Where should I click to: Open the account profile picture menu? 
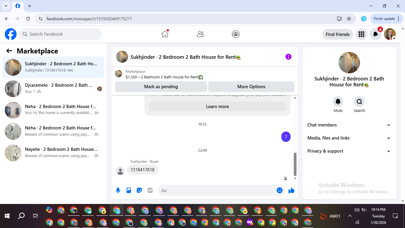click(x=390, y=34)
